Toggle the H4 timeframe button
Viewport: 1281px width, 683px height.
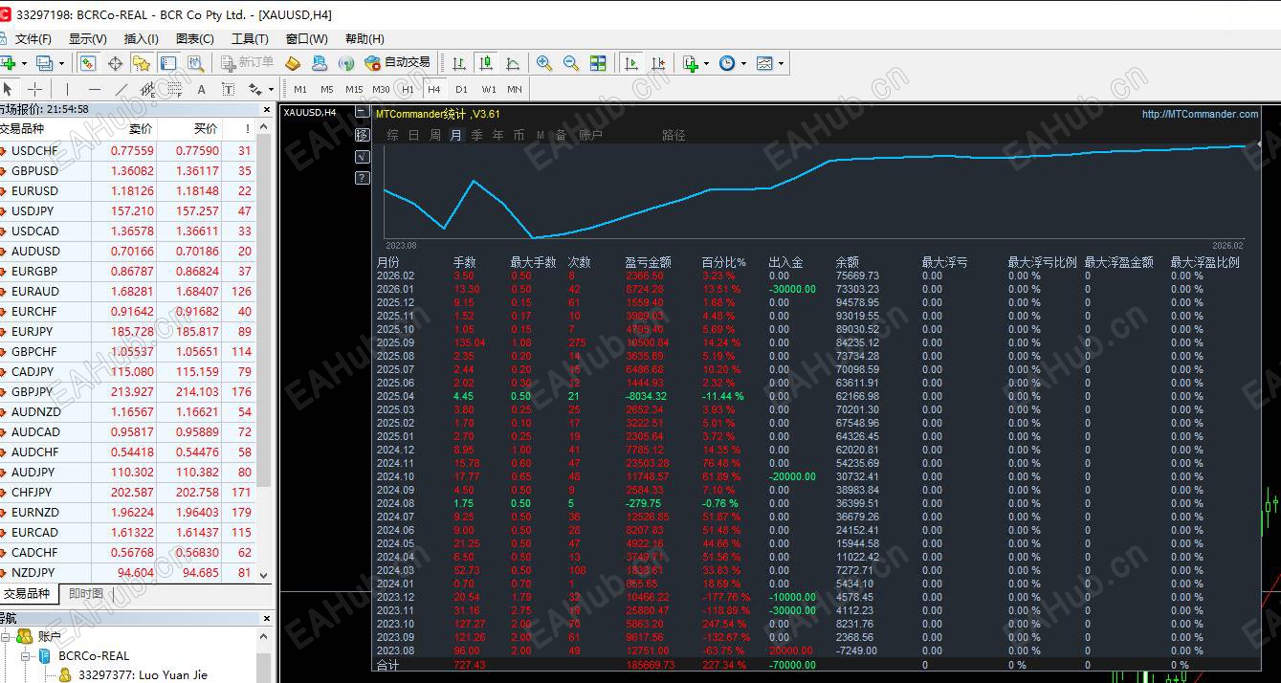point(434,89)
